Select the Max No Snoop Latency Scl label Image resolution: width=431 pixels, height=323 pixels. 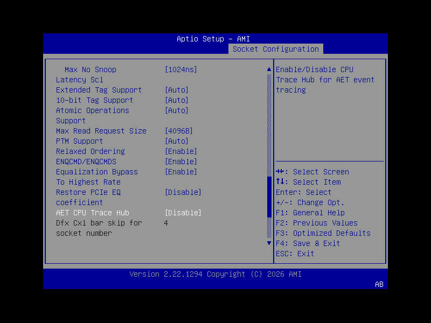coord(86,75)
